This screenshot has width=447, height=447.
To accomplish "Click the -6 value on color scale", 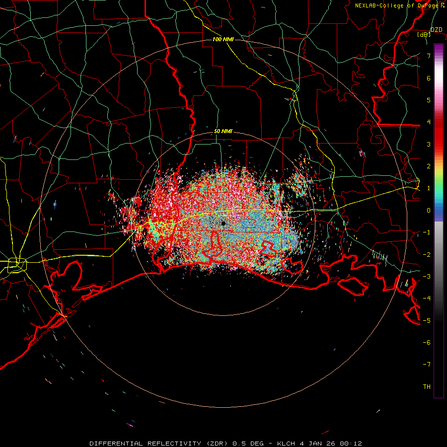I will pos(427,343).
